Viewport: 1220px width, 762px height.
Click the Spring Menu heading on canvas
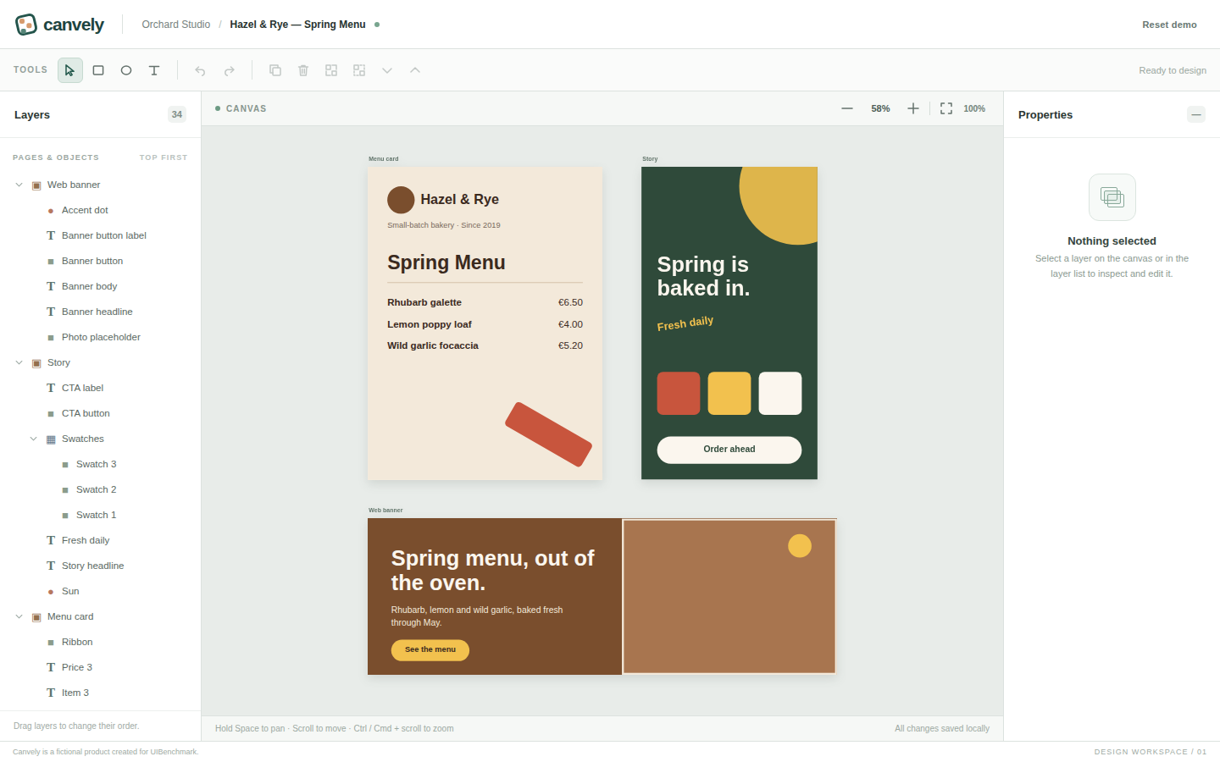(x=446, y=262)
